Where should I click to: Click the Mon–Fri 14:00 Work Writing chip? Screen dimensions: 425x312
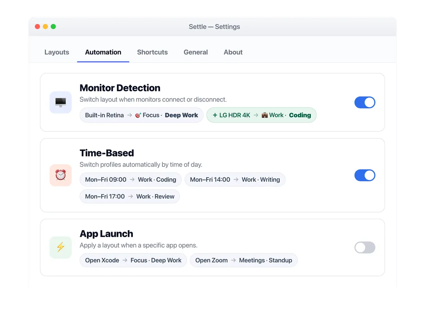pos(235,180)
